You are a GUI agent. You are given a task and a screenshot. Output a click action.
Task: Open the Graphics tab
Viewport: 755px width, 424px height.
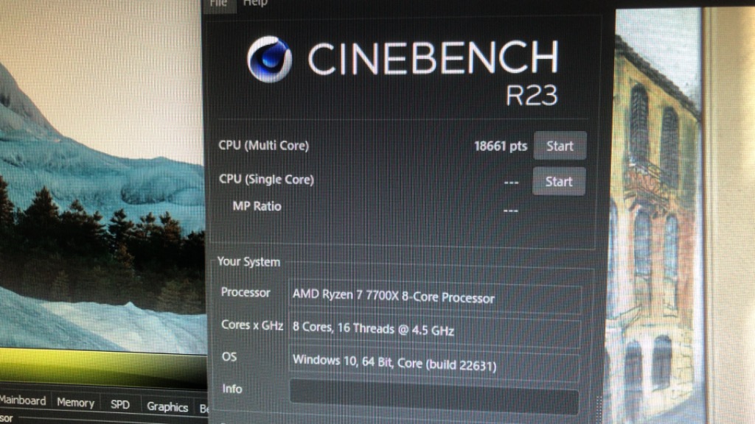click(167, 406)
